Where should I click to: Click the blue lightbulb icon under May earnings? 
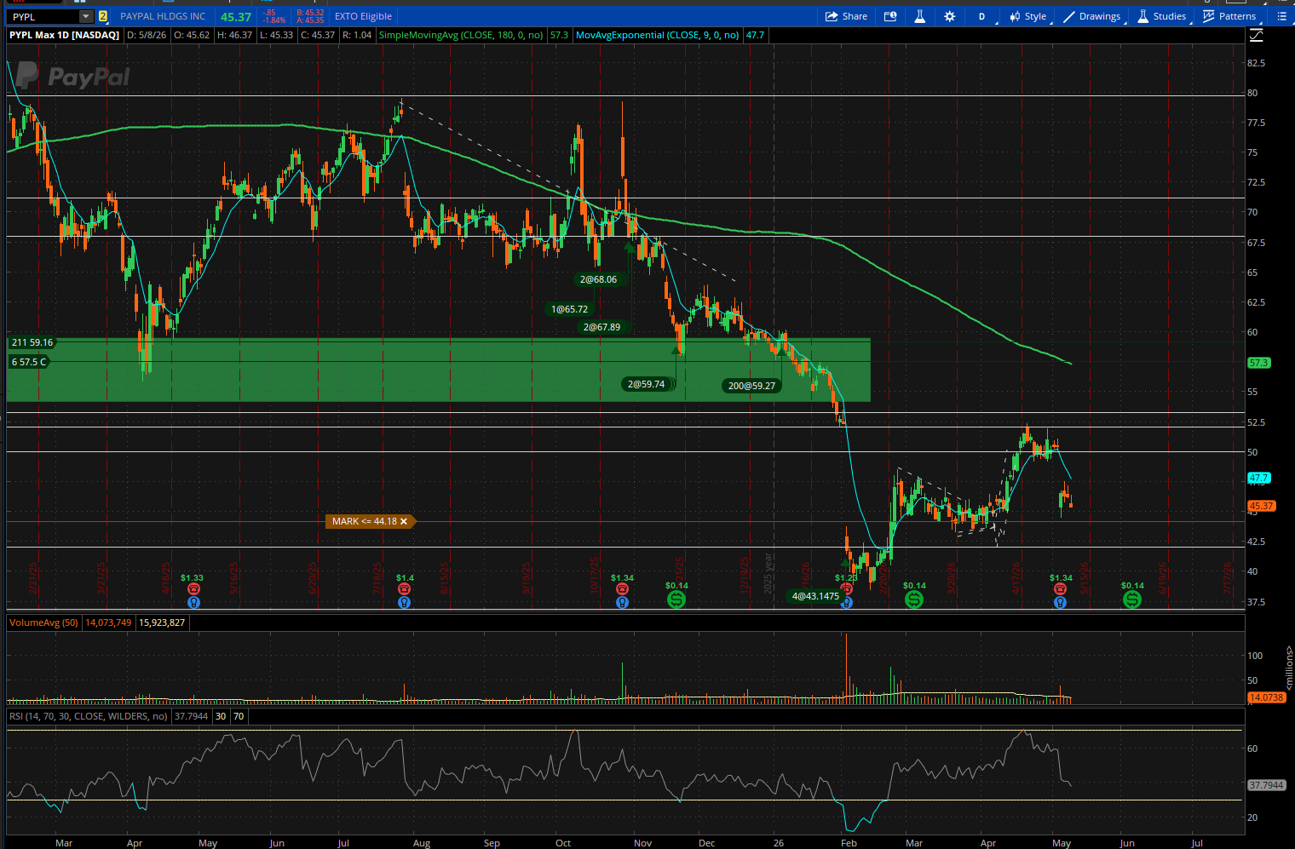coord(1060,602)
